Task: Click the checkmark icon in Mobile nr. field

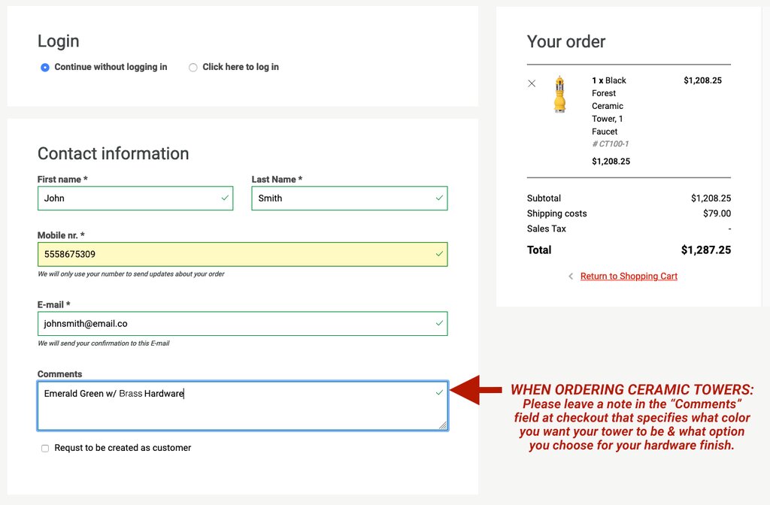Action: (439, 254)
